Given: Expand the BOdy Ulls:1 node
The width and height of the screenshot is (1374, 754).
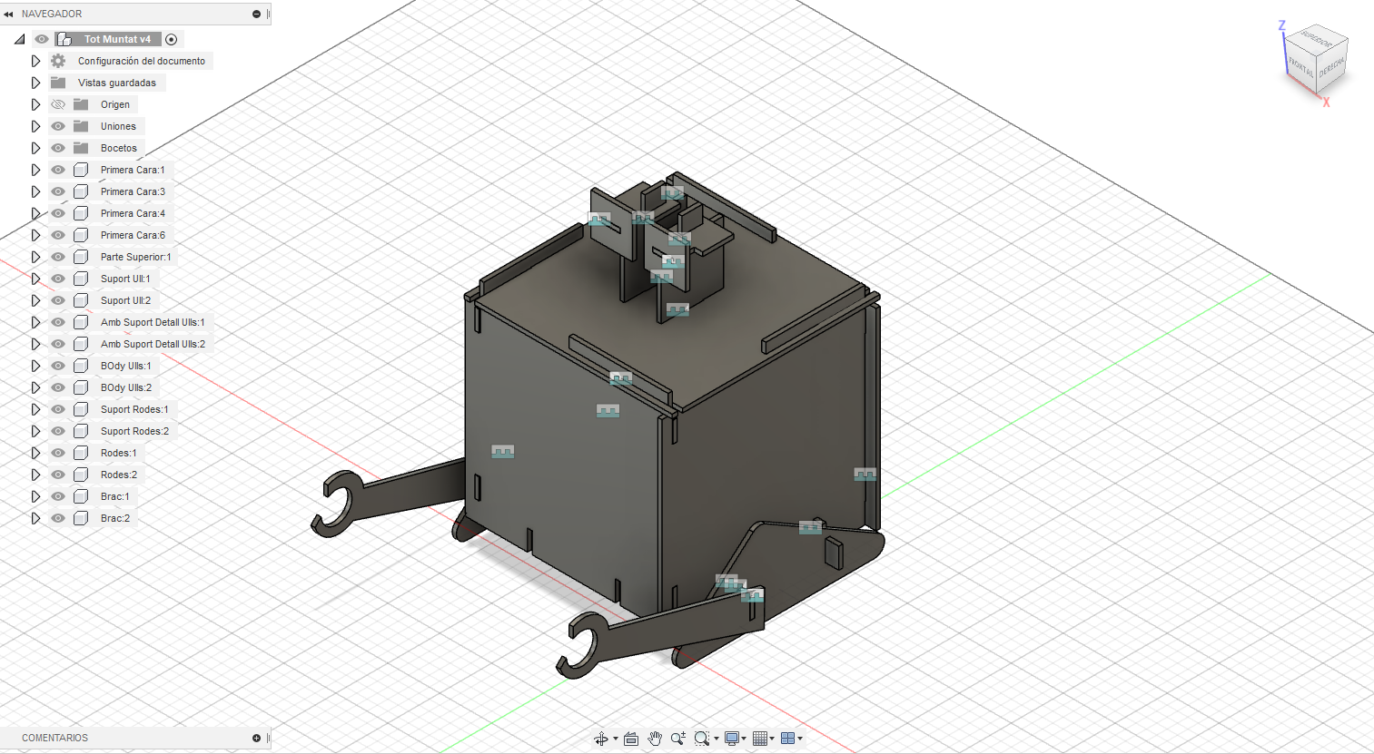Looking at the screenshot, I should click(x=35, y=366).
